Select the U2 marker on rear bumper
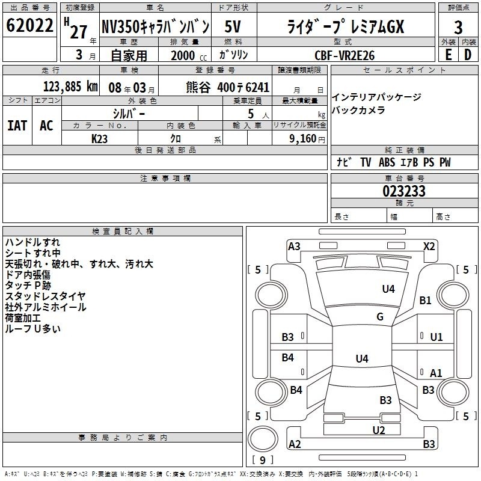This screenshot has width=481, height=481. click(x=378, y=430)
